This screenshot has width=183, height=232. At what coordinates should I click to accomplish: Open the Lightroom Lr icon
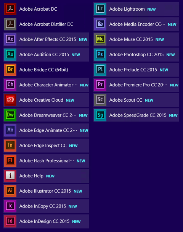100,9
